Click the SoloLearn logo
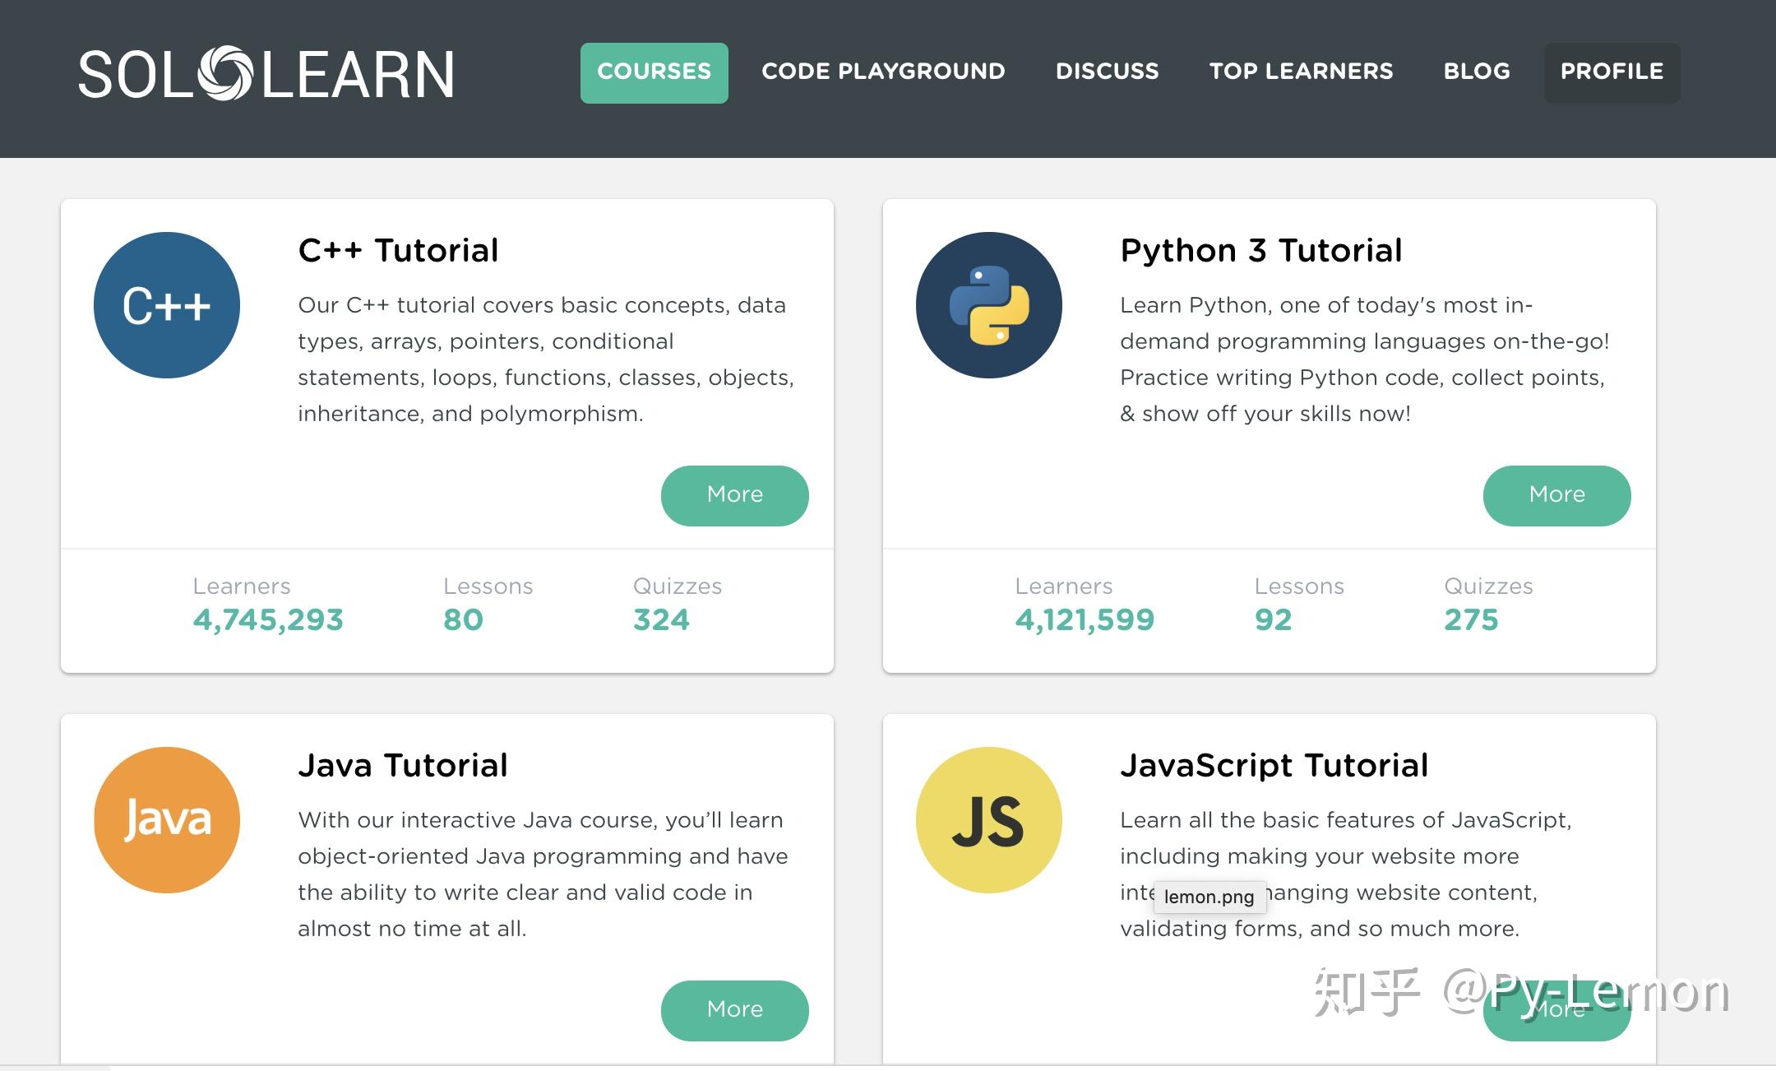 pyautogui.click(x=266, y=74)
